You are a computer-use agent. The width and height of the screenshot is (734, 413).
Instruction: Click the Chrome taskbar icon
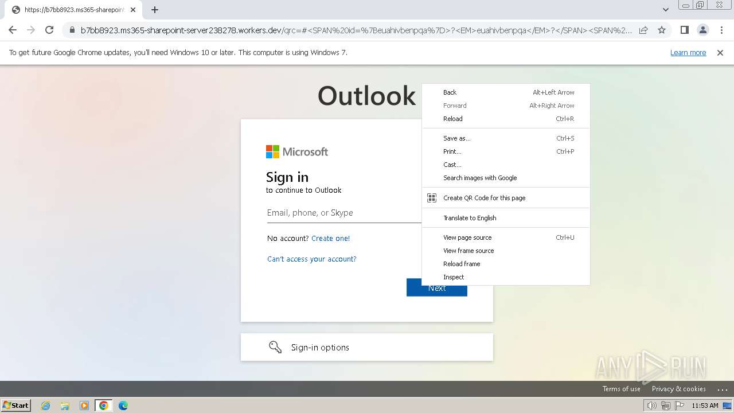103,406
